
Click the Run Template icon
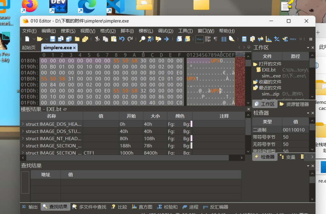[x=188, y=39]
